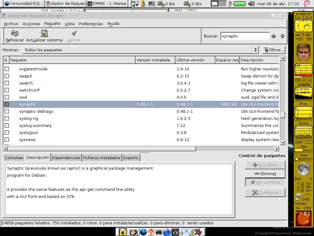Switch to the Comunes tab
The image size is (314, 236).
tap(14, 158)
